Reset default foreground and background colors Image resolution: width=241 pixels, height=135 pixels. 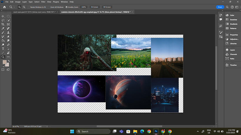(x=3, y=66)
